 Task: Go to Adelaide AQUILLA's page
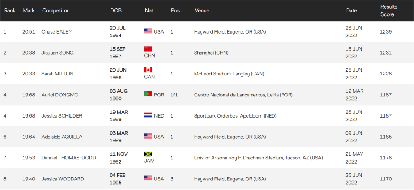(x=61, y=137)
